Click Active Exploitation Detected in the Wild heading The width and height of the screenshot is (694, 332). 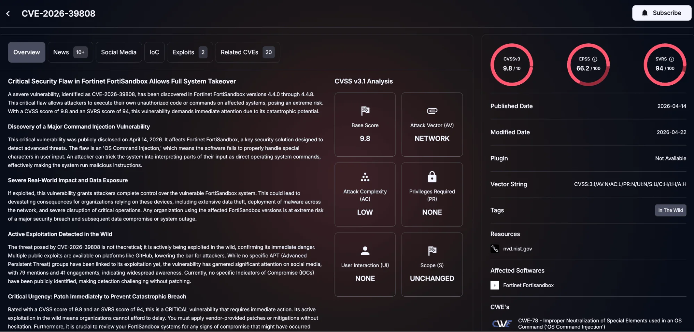click(x=60, y=234)
